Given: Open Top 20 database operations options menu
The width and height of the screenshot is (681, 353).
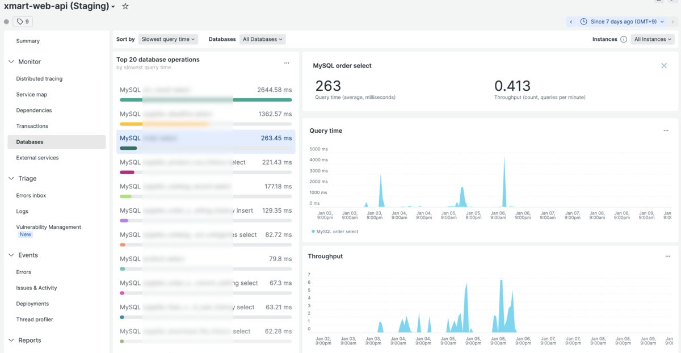Looking at the screenshot, I should tap(287, 63).
